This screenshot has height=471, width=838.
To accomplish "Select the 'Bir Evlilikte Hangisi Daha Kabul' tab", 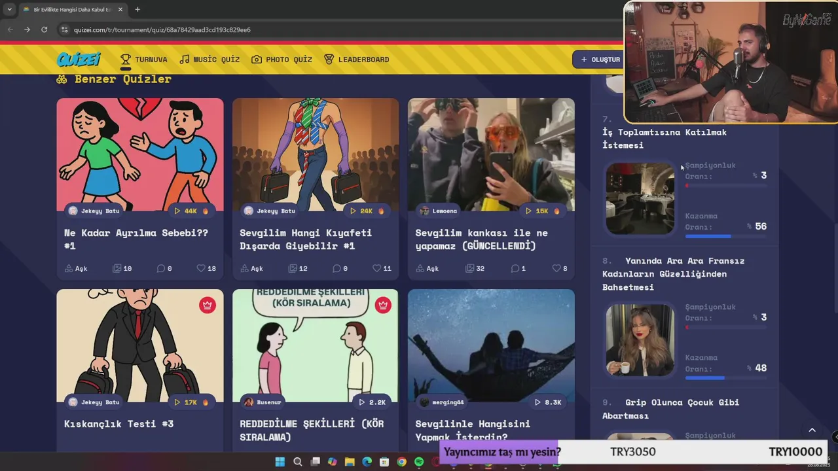I will 72,9.
